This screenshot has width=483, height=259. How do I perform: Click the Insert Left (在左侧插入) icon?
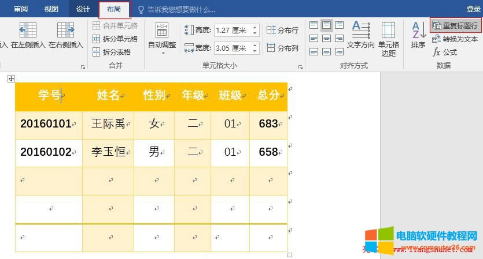pos(28,31)
